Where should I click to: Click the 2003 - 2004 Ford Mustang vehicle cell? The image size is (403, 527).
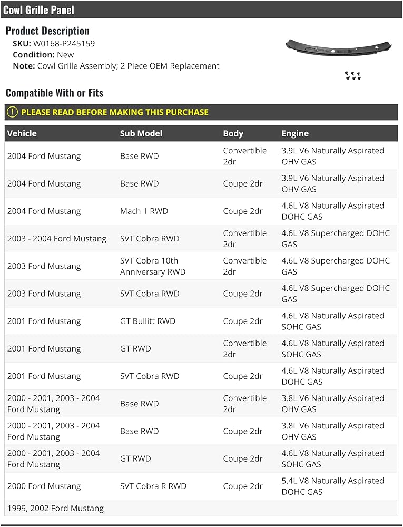coord(57,239)
